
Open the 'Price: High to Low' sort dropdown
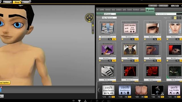[x=109, y=18]
